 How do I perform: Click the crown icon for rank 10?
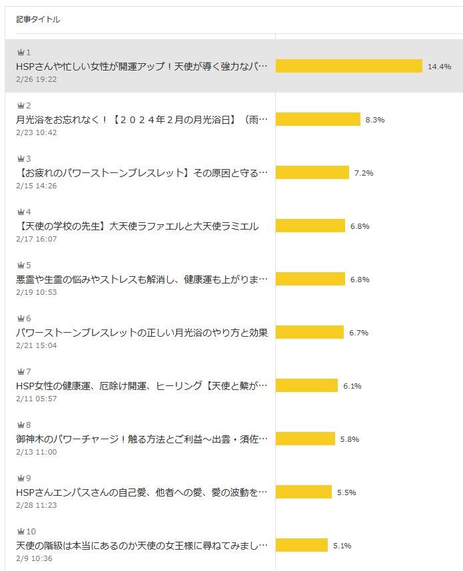click(21, 532)
